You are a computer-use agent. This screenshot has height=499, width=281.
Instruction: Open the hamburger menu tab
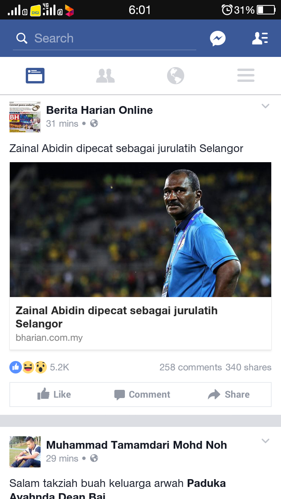click(246, 76)
